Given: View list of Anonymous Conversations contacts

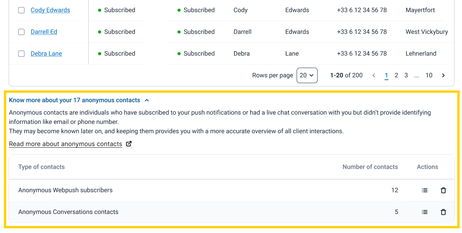Looking at the screenshot, I should (424, 212).
